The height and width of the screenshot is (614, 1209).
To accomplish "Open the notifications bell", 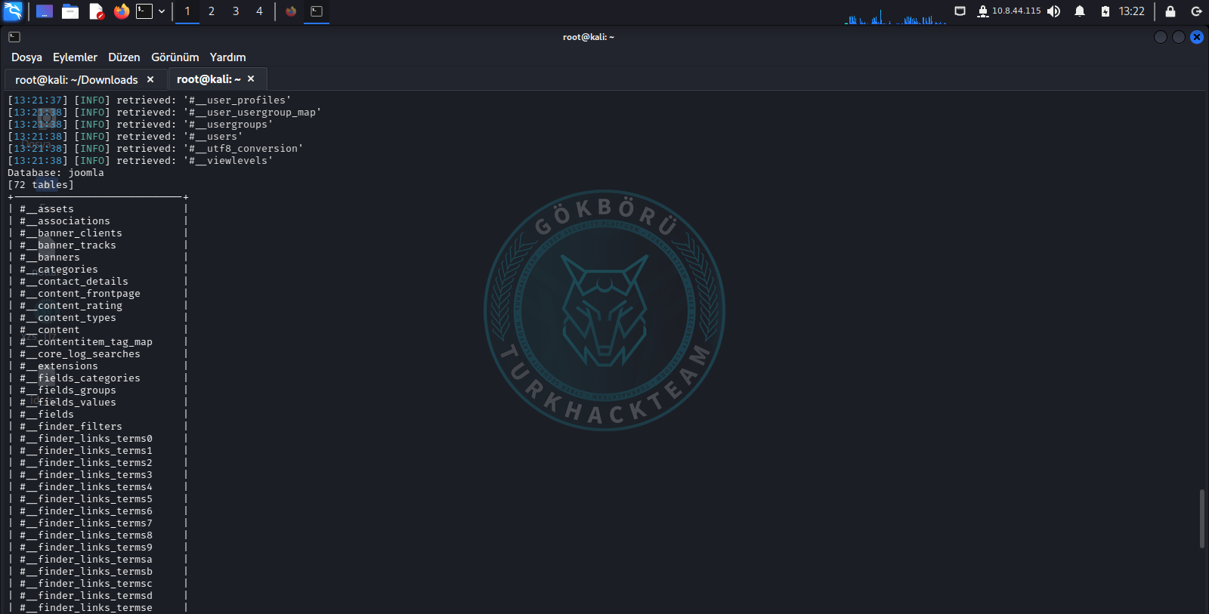I will coord(1080,11).
